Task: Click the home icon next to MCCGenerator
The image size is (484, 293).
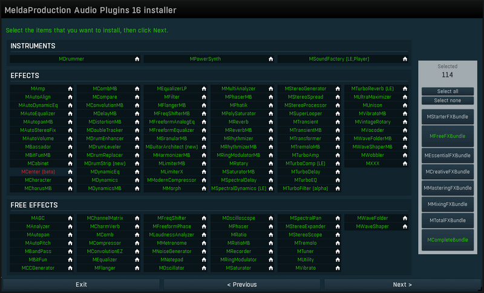Action: pyautogui.click(x=70, y=268)
